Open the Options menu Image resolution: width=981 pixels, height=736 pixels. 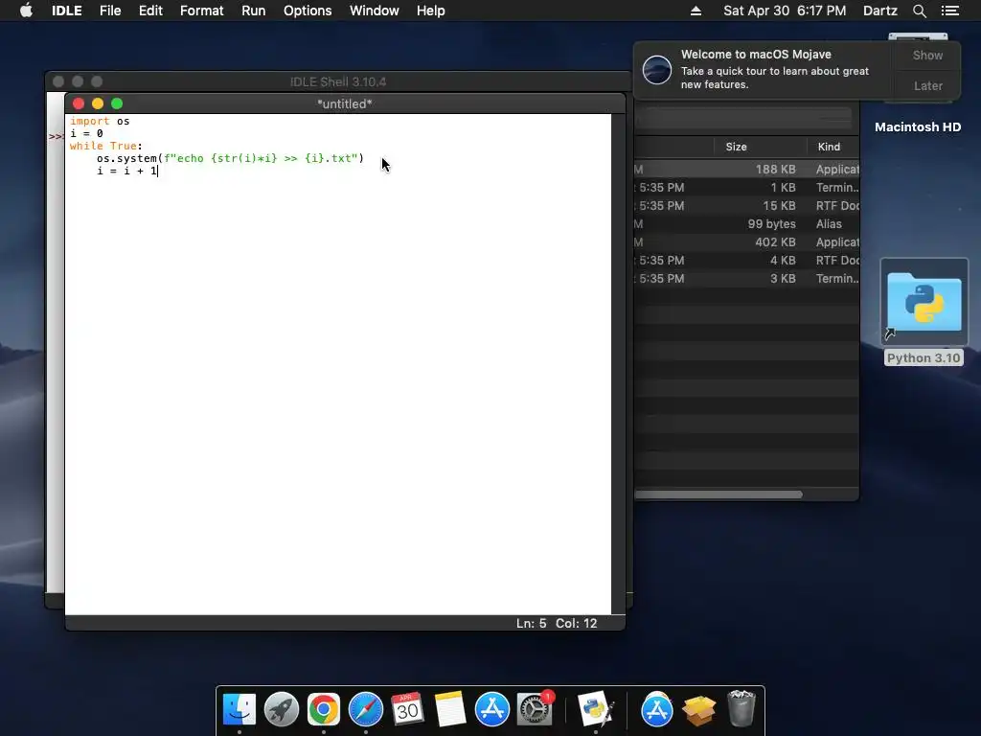(x=308, y=11)
